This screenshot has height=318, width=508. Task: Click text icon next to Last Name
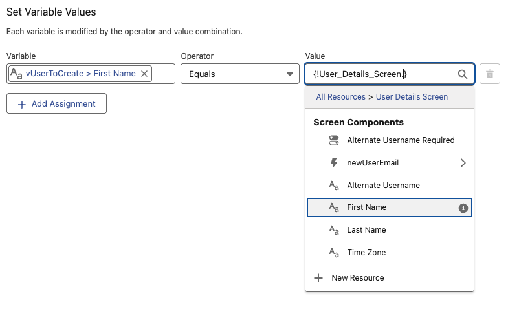tap(334, 230)
